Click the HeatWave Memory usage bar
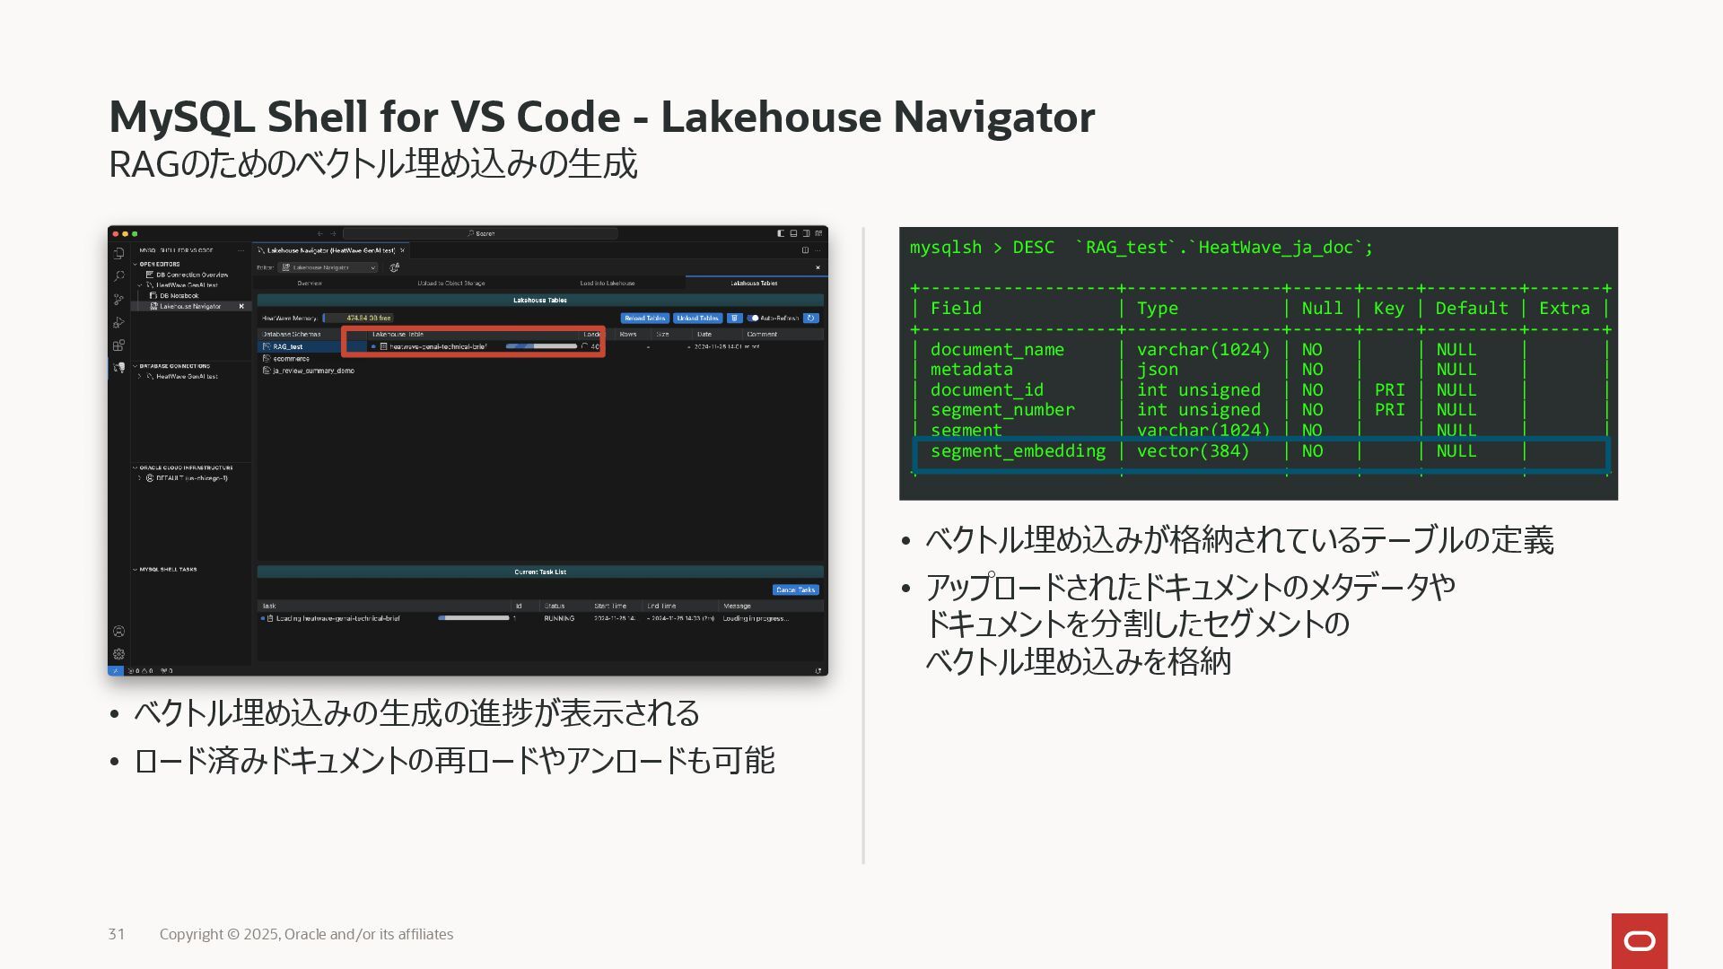The width and height of the screenshot is (1723, 969). [x=360, y=318]
